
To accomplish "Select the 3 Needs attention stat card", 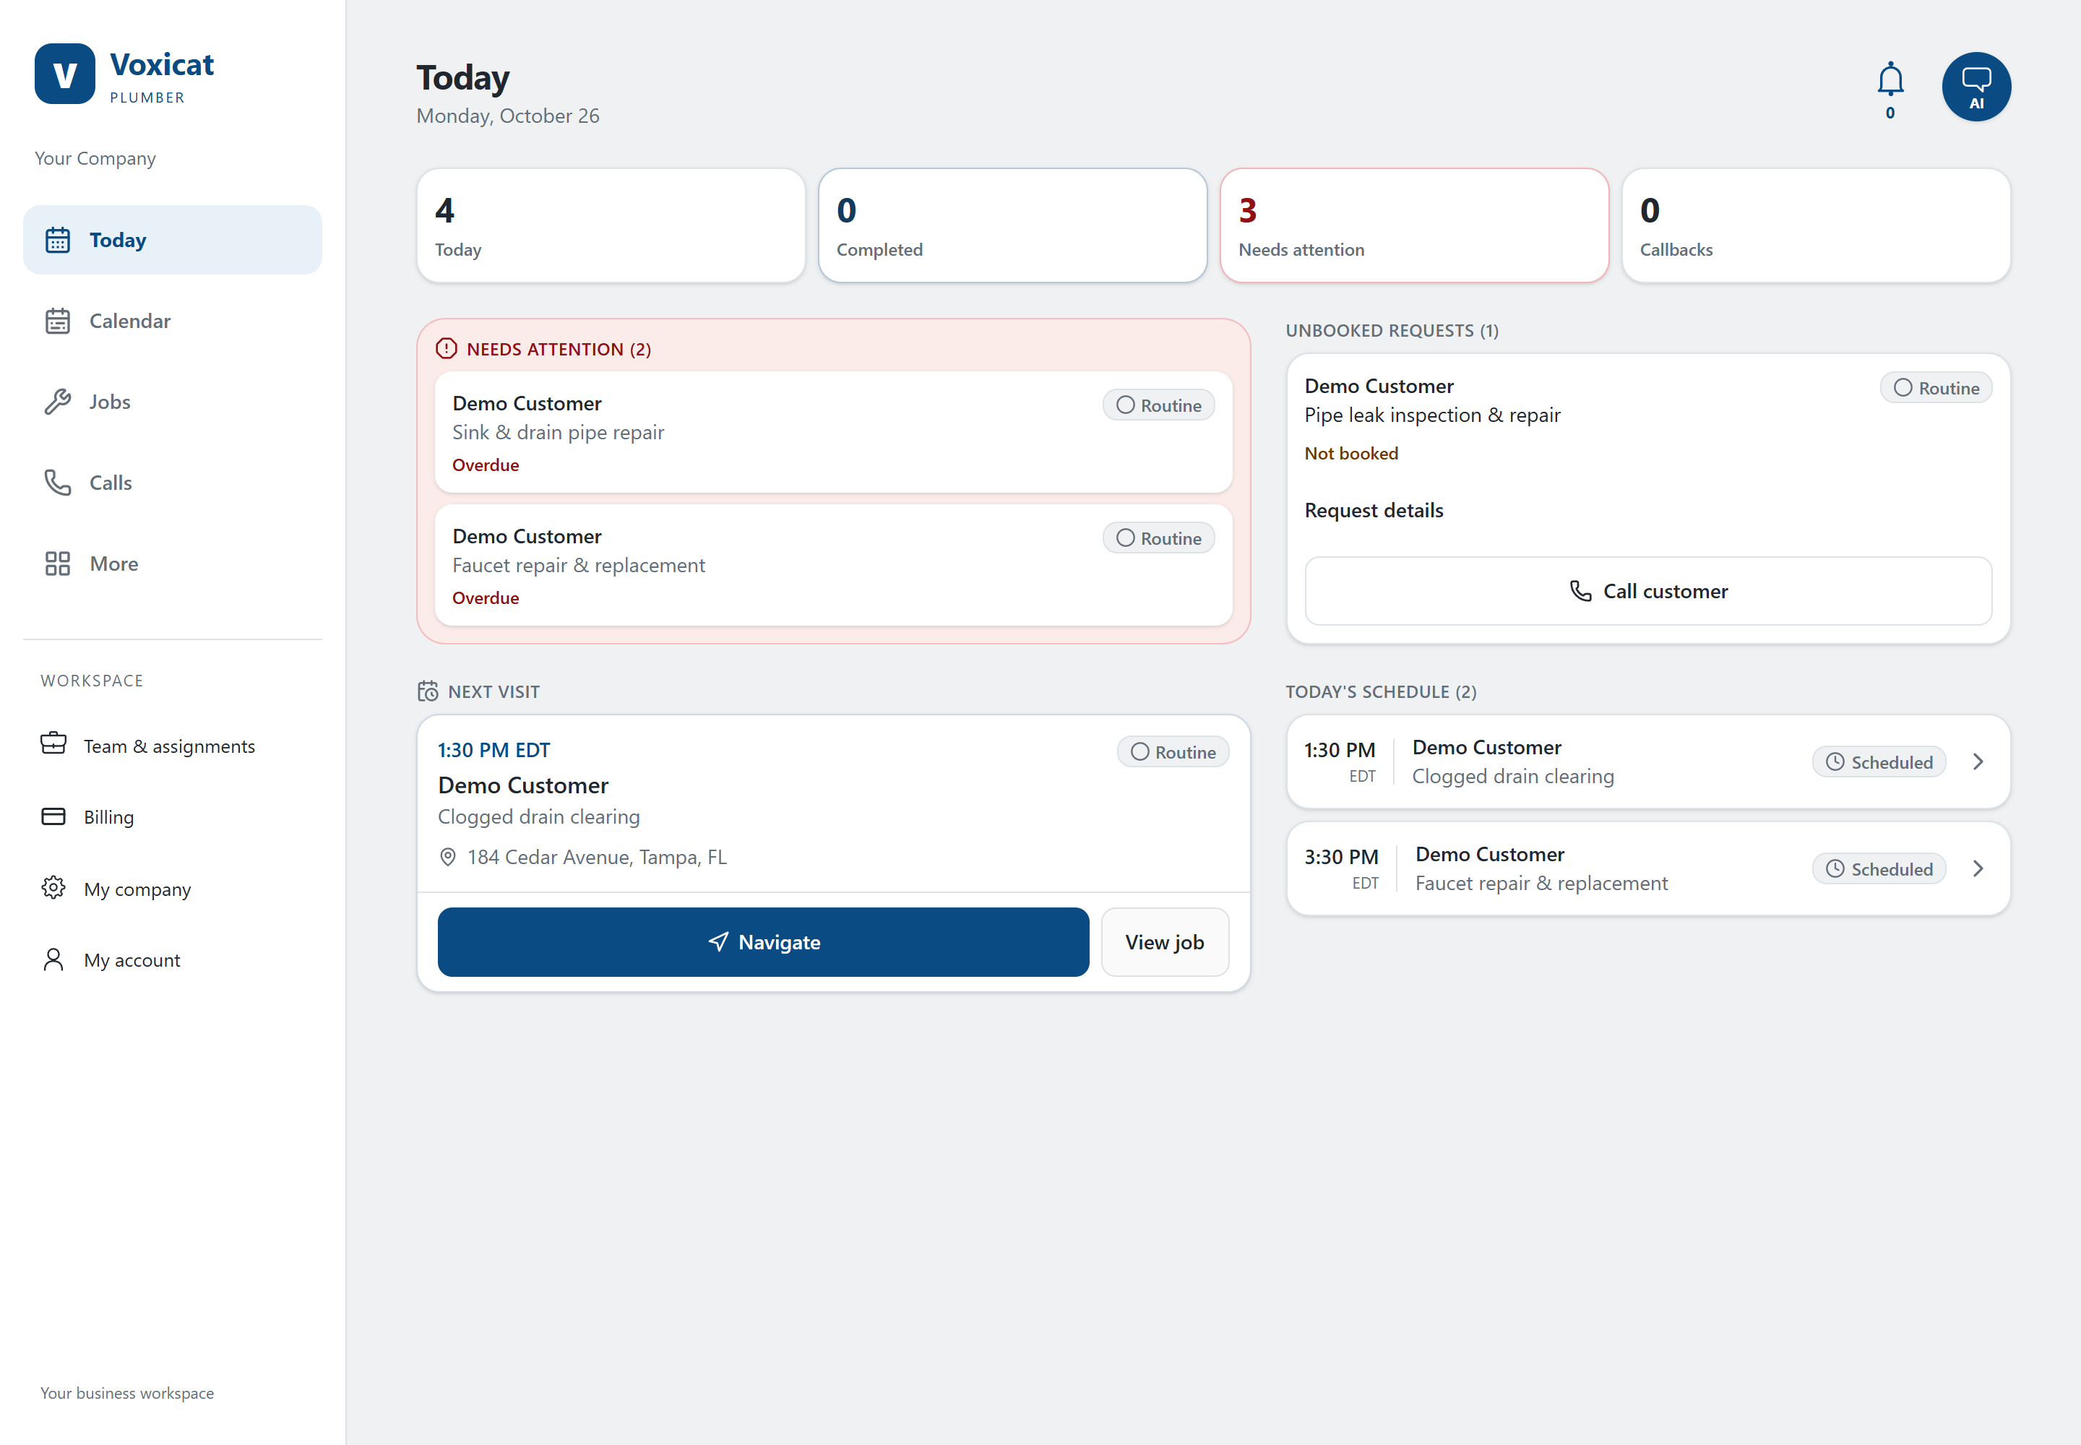I will click(1415, 225).
